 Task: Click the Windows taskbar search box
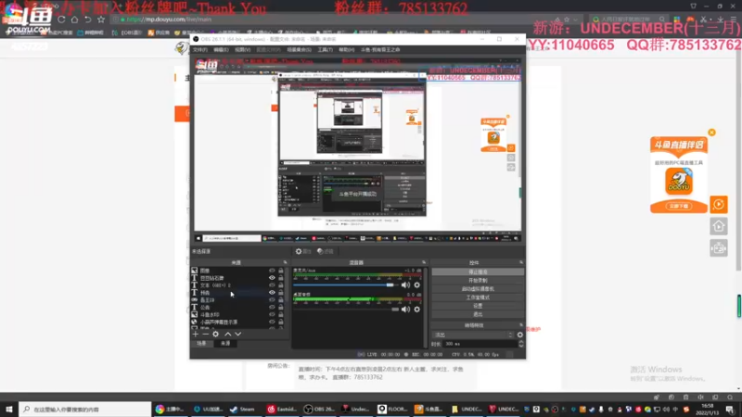point(85,409)
